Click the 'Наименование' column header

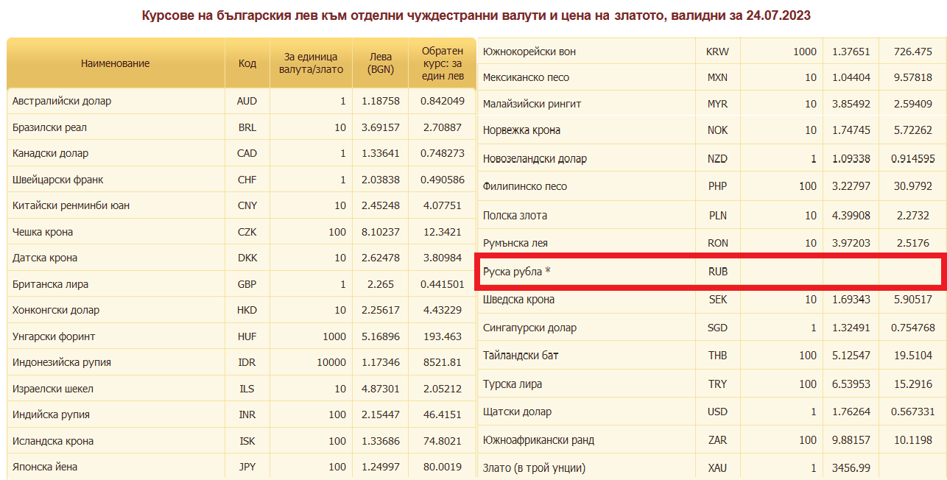tap(115, 63)
